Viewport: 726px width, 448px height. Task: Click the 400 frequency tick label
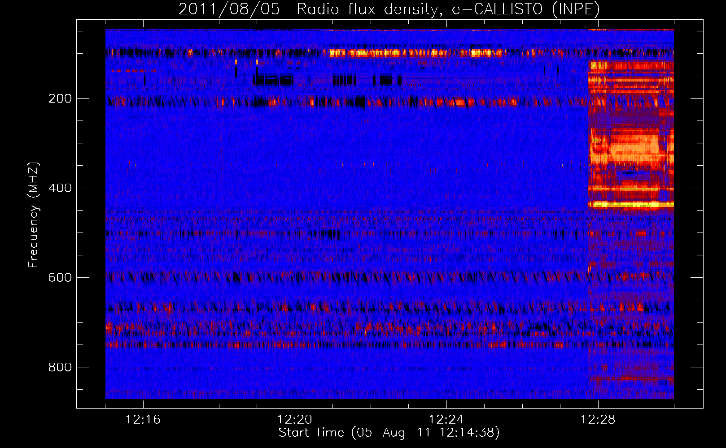[x=60, y=188]
